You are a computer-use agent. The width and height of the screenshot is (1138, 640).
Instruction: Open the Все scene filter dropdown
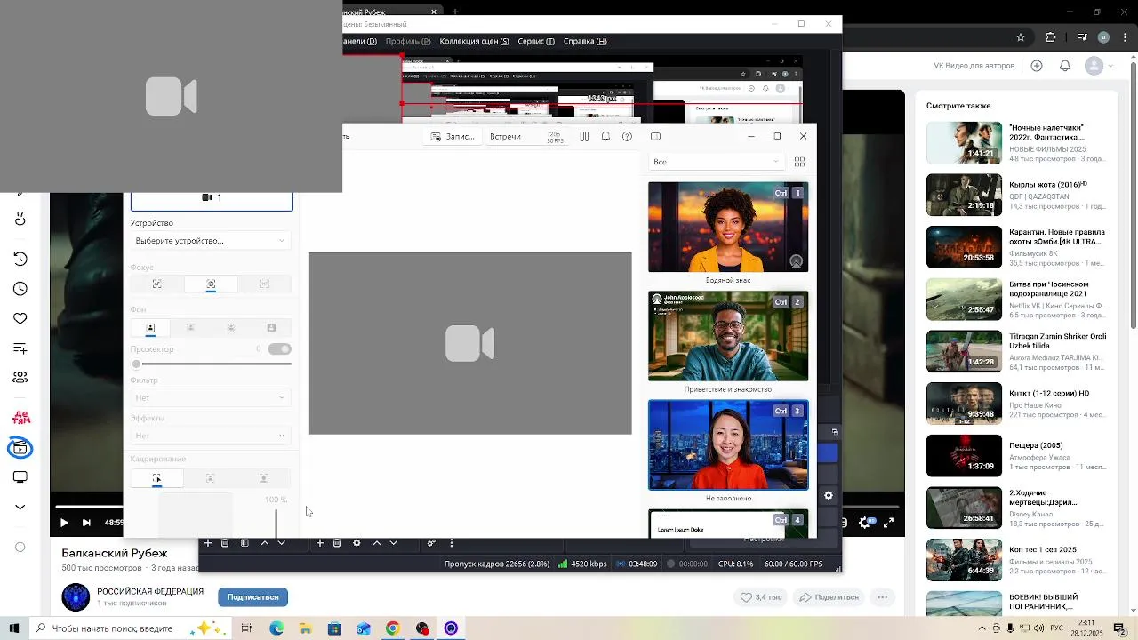[x=716, y=162]
